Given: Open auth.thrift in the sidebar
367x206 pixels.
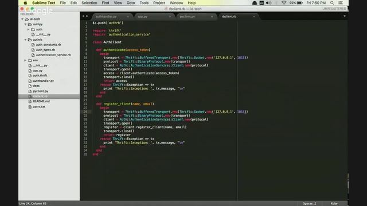Looking at the screenshot, I should point(40,76).
